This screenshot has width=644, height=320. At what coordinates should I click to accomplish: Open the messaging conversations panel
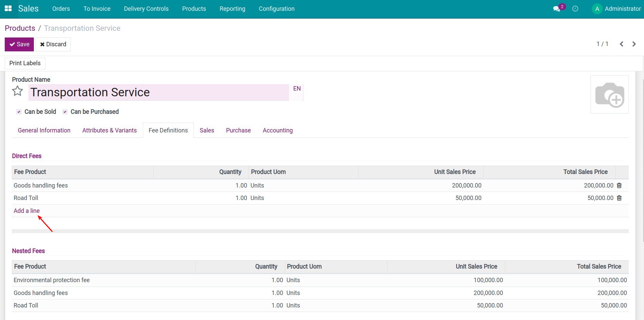pos(556,8)
